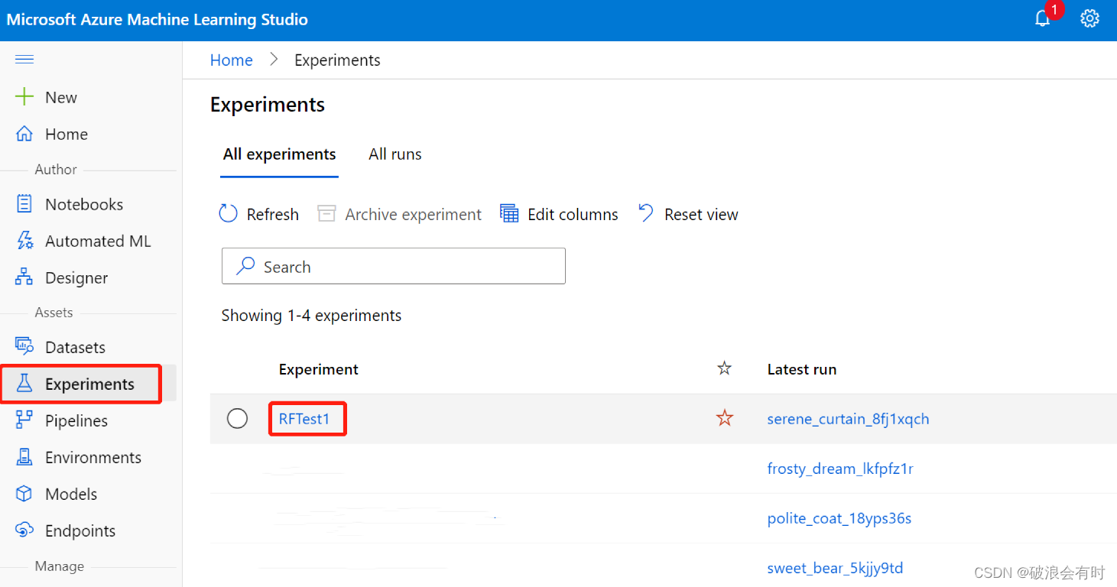The width and height of the screenshot is (1117, 587).
Task: Click the Experiments breadcrumb text
Action: pos(337,60)
